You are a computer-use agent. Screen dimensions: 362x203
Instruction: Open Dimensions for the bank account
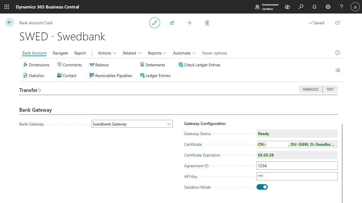[36, 65]
